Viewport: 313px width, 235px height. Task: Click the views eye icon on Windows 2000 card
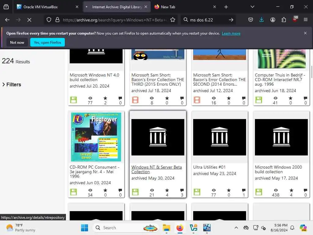tap(275, 190)
